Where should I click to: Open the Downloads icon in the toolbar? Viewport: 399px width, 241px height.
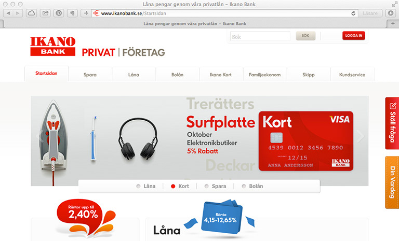(391, 13)
